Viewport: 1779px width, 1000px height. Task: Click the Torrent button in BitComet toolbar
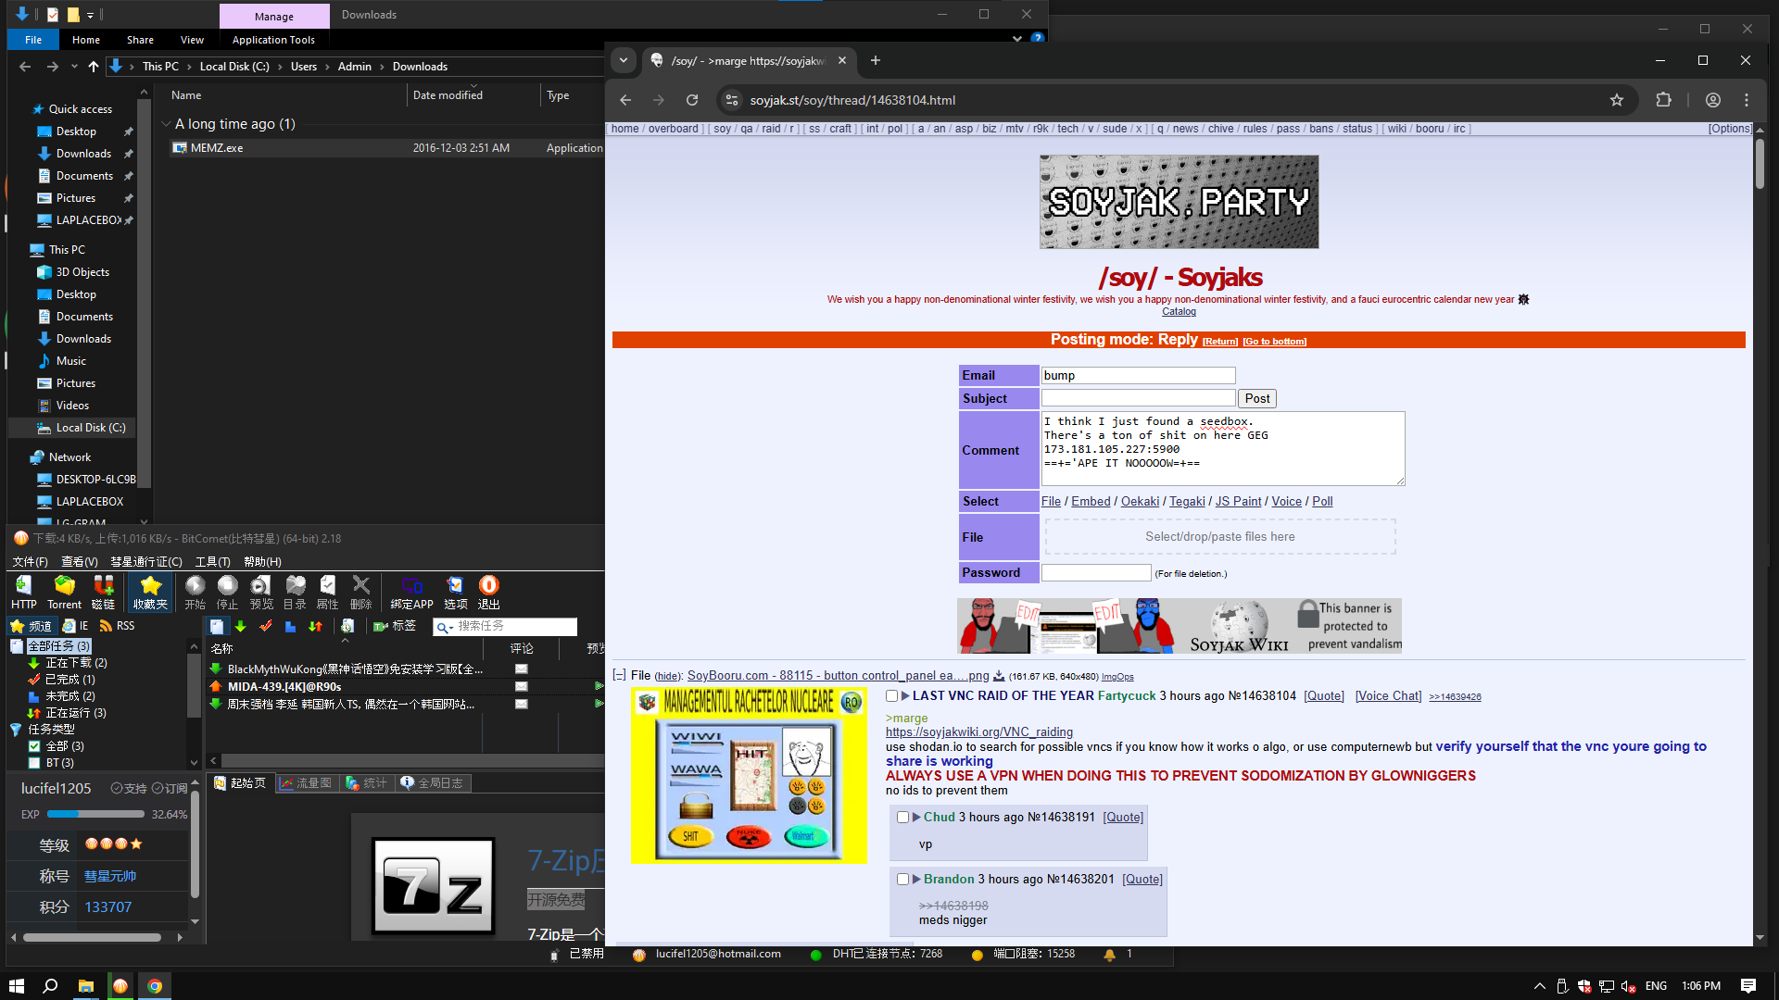point(64,592)
